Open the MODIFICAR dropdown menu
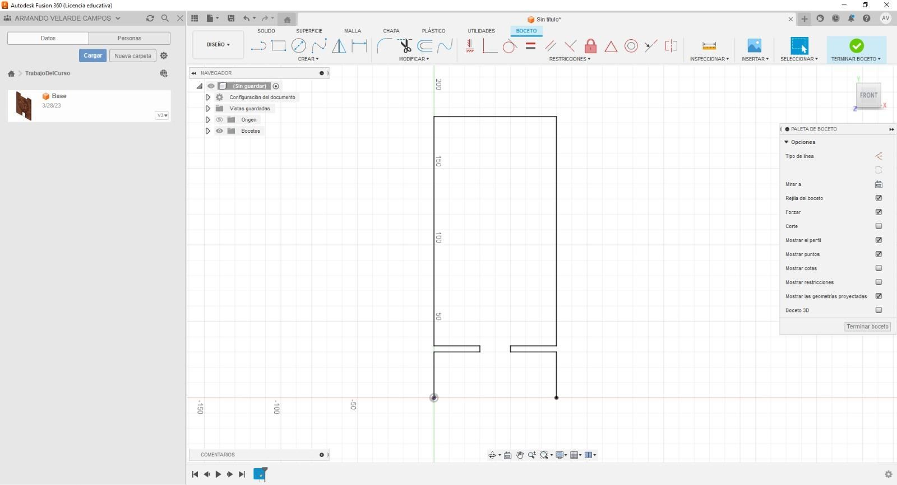The image size is (897, 485). pyautogui.click(x=414, y=59)
